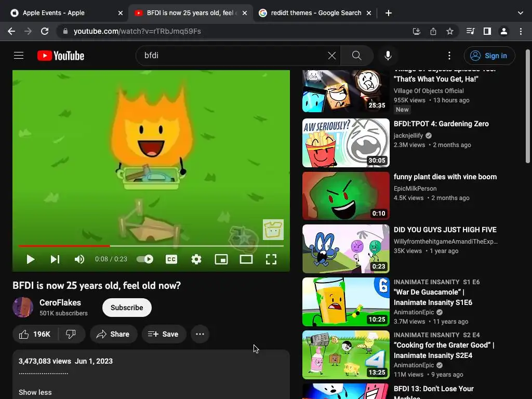This screenshot has height=399, width=532.
Task: Click the video channel watermark
Action: point(273,230)
